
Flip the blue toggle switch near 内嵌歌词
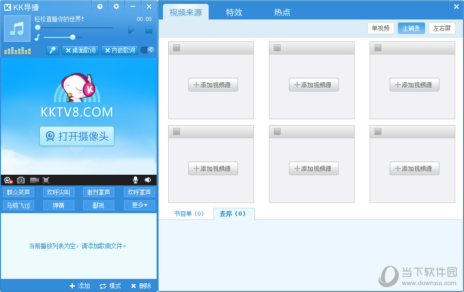point(147,50)
